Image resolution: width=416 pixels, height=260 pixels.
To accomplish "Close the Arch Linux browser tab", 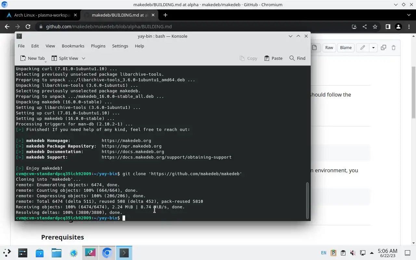I will click(x=75, y=15).
